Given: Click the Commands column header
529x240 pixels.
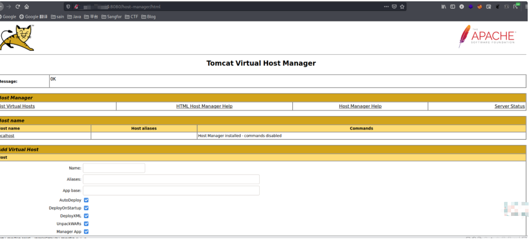Looking at the screenshot, I should [x=361, y=128].
